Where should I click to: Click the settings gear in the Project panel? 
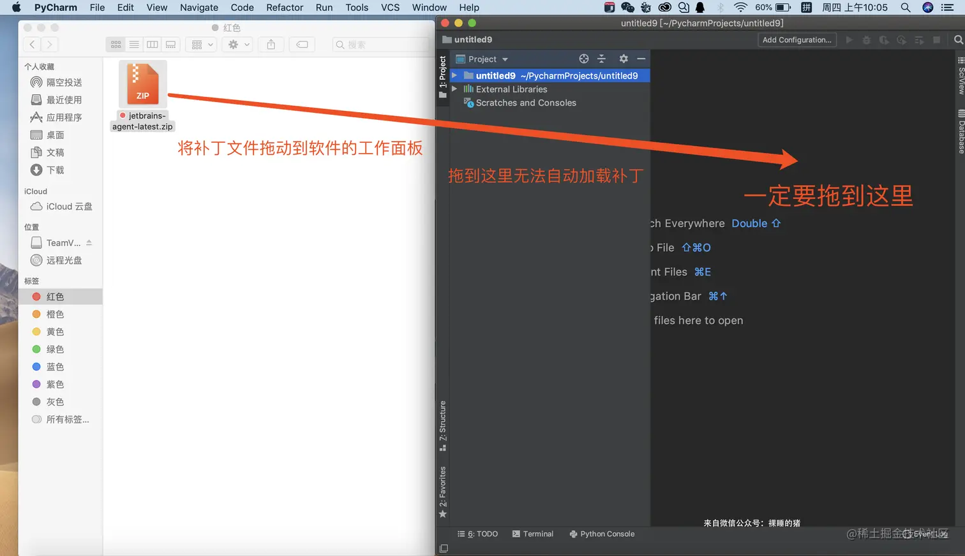[623, 59]
